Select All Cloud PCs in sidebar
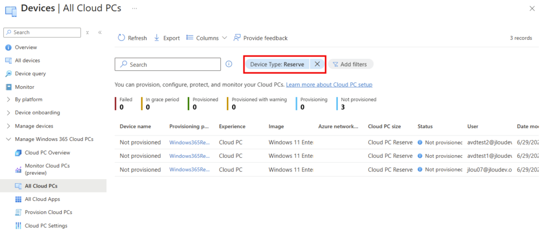 point(53,186)
